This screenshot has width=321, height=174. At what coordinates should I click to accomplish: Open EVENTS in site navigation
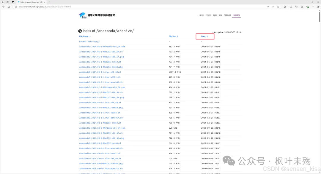[x=208, y=15]
